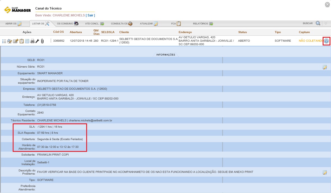Click the NÃO COLETANDO capture status

(311, 41)
